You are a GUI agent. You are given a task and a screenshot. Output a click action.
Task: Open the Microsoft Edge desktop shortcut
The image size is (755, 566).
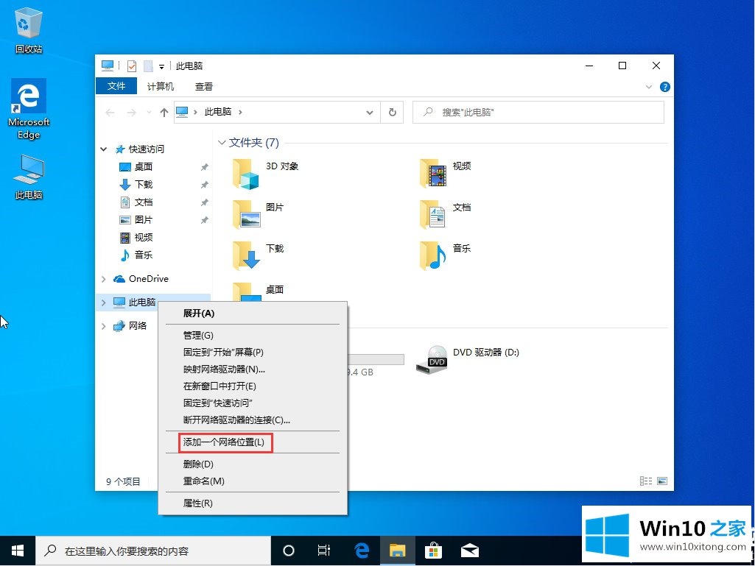29,109
